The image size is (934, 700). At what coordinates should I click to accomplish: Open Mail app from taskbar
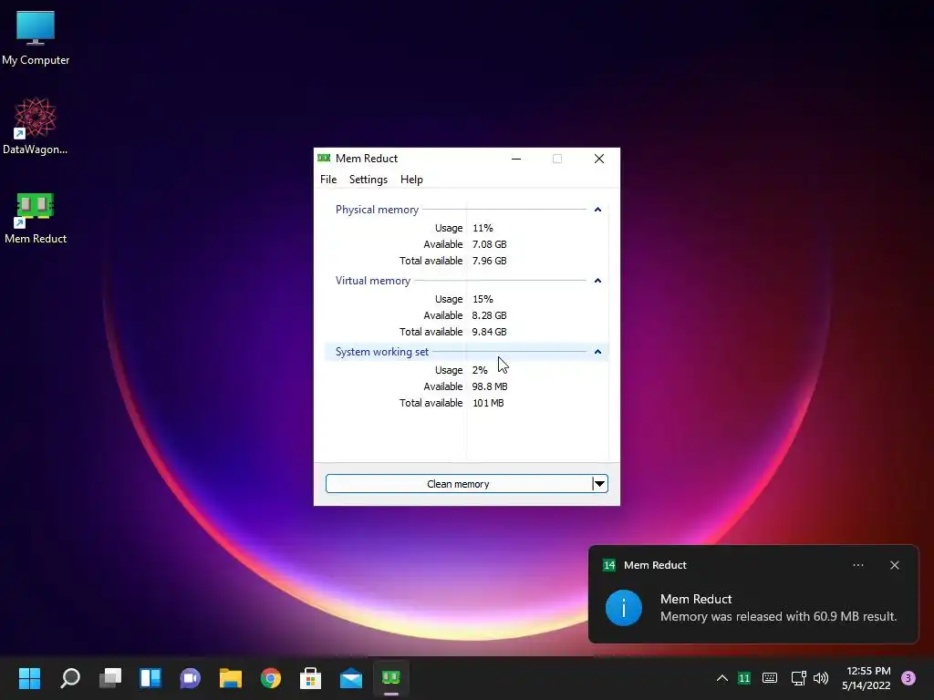[x=351, y=678]
